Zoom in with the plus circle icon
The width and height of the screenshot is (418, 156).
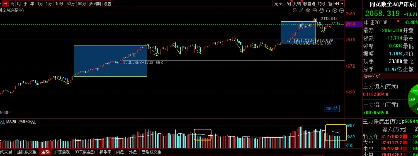click(x=335, y=10)
